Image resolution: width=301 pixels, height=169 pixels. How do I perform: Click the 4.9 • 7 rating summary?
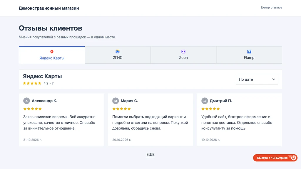49,83
